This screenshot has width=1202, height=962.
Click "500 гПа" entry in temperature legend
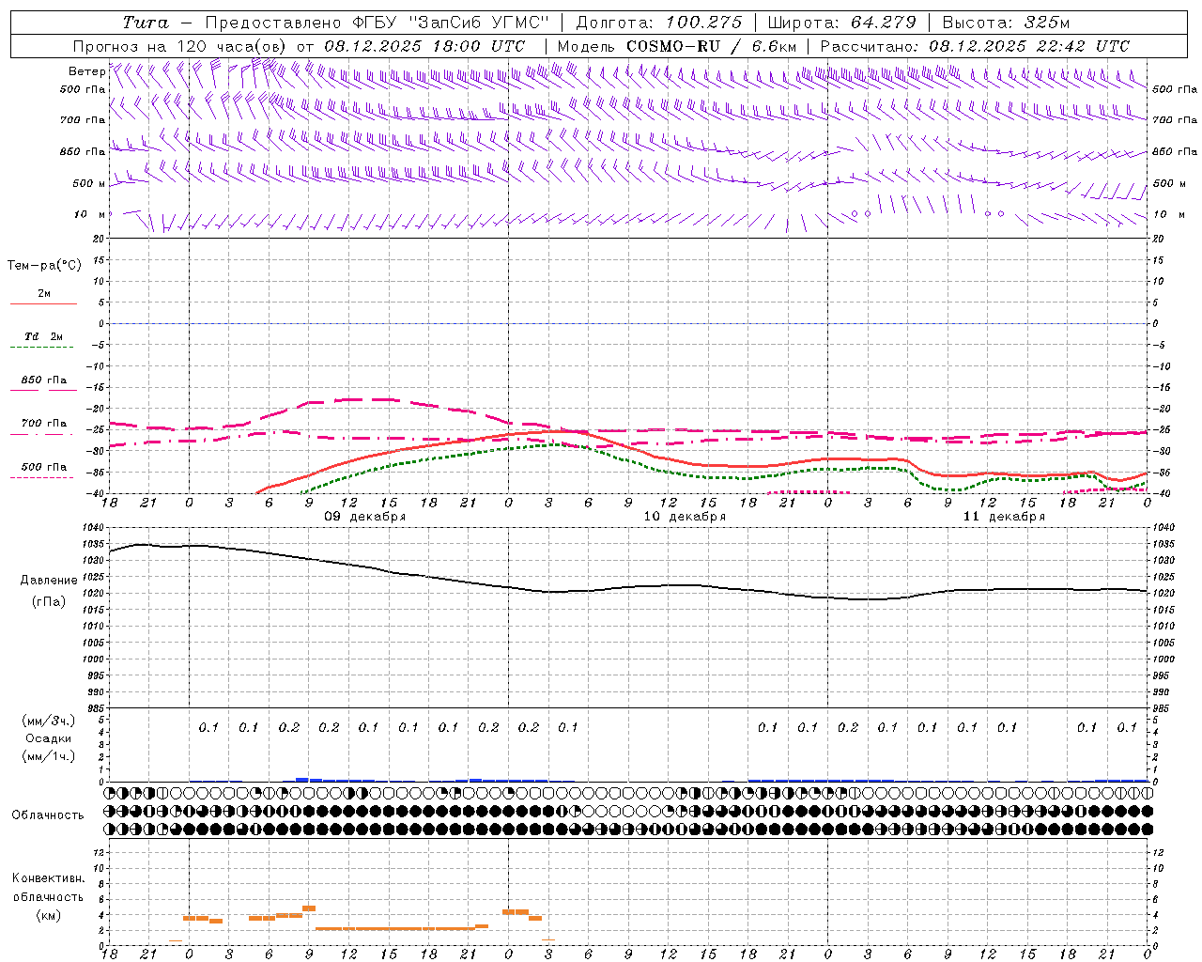43,467
